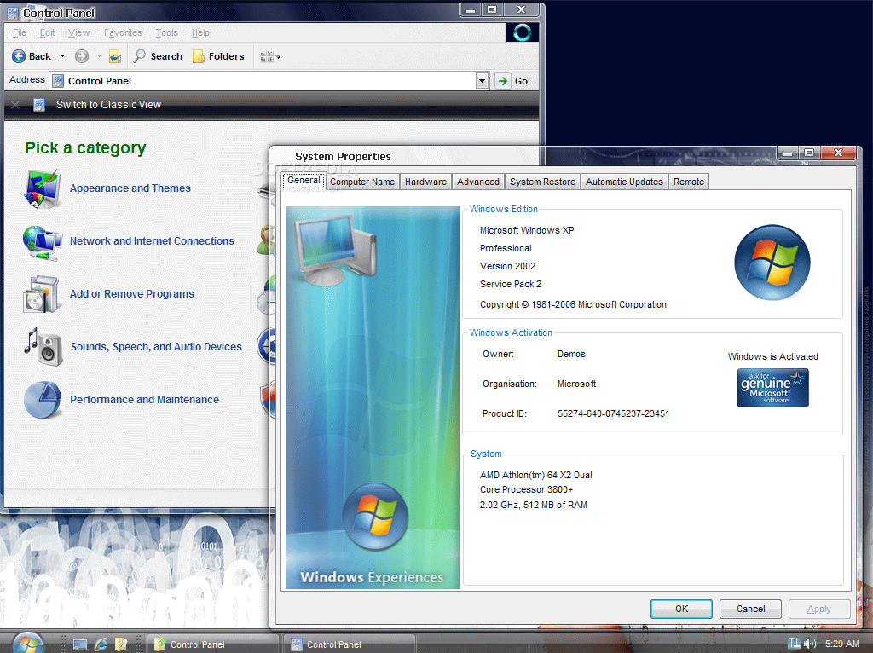Open Appearance and Themes link
Viewport: 873px width, 653px height.
click(x=130, y=188)
